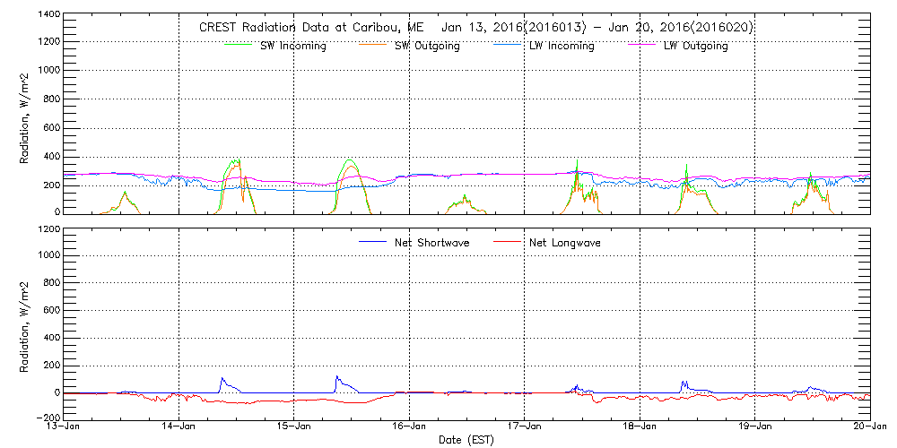Click the 20-Jan date tick label

(x=869, y=426)
